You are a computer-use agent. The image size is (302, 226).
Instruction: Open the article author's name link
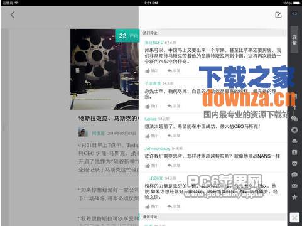(98, 133)
